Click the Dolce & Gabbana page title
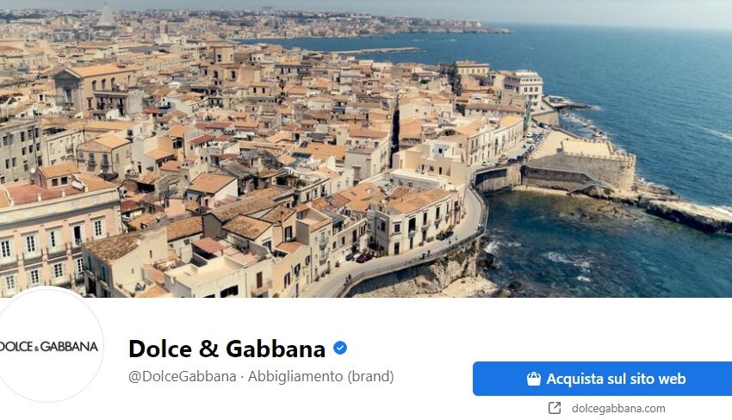This screenshot has height=420, width=732. click(226, 349)
